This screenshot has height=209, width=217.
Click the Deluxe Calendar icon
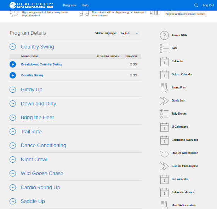click(x=164, y=75)
